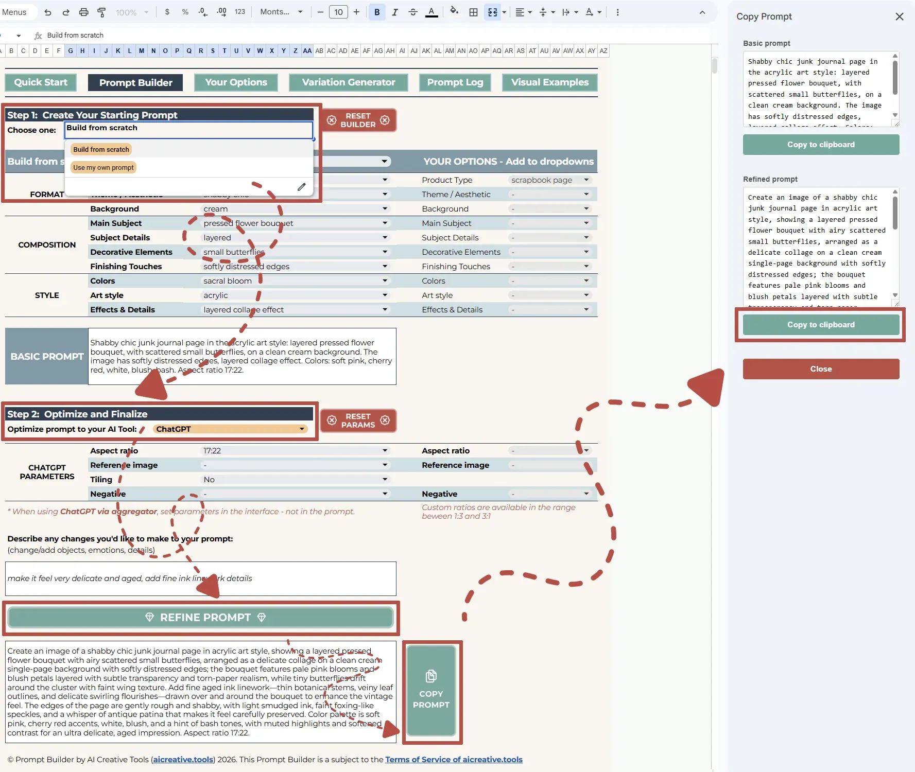915x772 pixels.
Task: Open the ChatGPT AI tool dropdown
Action: point(230,429)
